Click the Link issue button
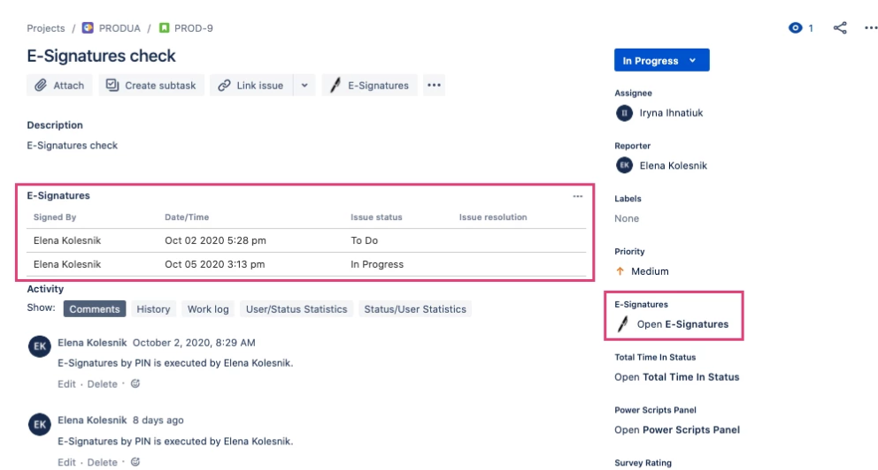The width and height of the screenshot is (878, 470). (x=250, y=86)
